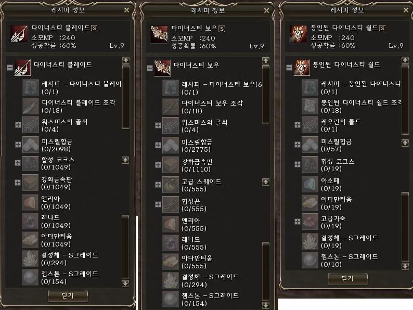Select 고급 스웨이드 pouch icon

tap(171, 185)
